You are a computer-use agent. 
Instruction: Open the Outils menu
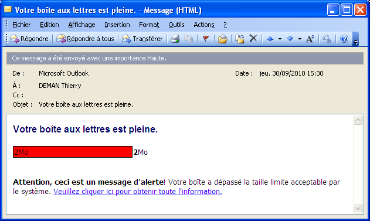tap(176, 25)
